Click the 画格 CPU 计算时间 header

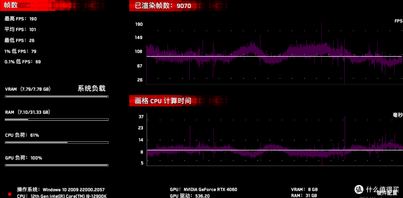[163, 101]
